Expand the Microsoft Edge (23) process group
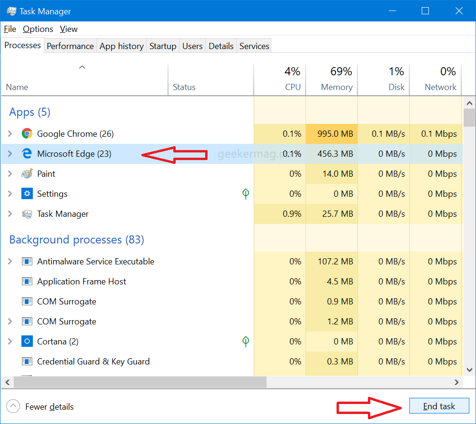This screenshot has height=424, width=476. tap(10, 154)
